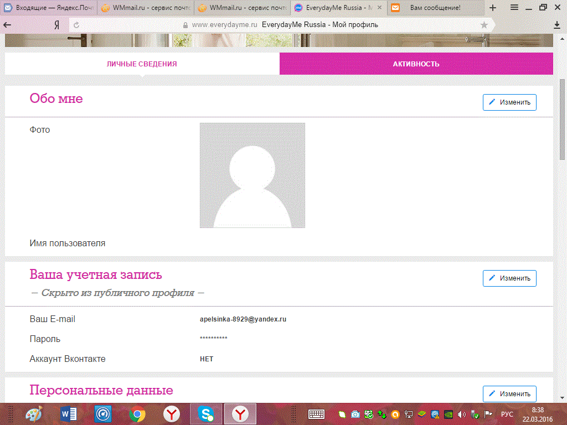Click the orange circular tray icon
Screen dimensions: 567x425
(x=395, y=414)
